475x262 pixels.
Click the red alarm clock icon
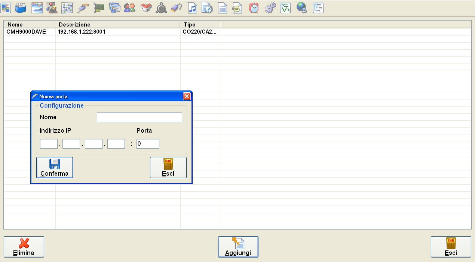[254, 8]
